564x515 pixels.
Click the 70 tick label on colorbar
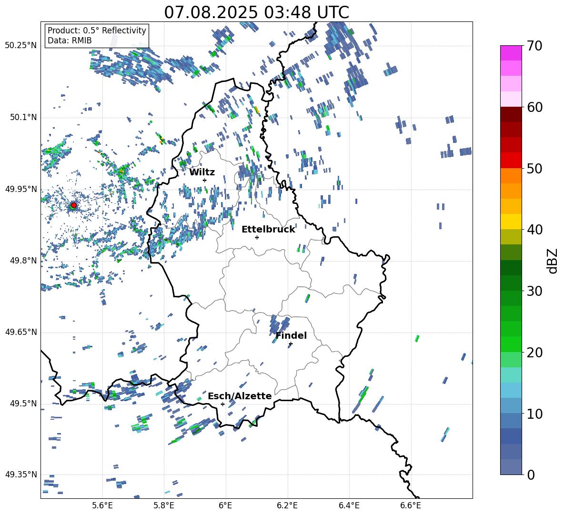534,46
